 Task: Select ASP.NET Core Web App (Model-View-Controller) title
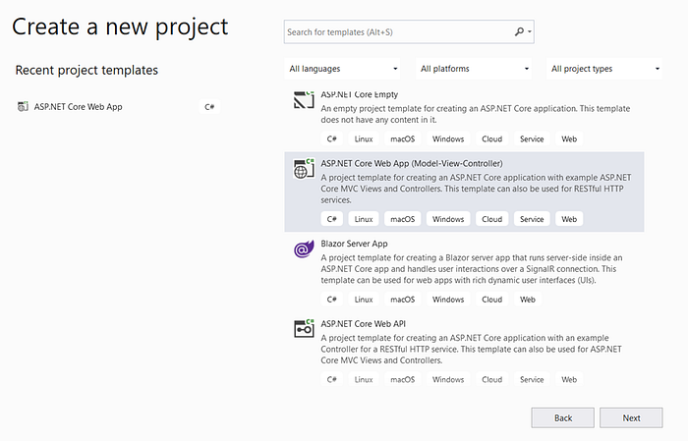[x=412, y=163]
